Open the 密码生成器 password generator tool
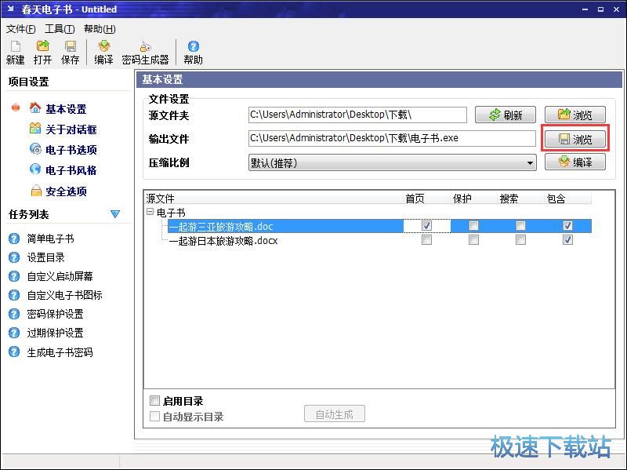This screenshot has height=470, width=627. 145,53
